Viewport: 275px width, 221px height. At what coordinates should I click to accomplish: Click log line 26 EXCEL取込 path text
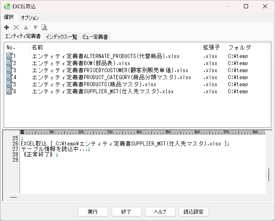click(124, 144)
